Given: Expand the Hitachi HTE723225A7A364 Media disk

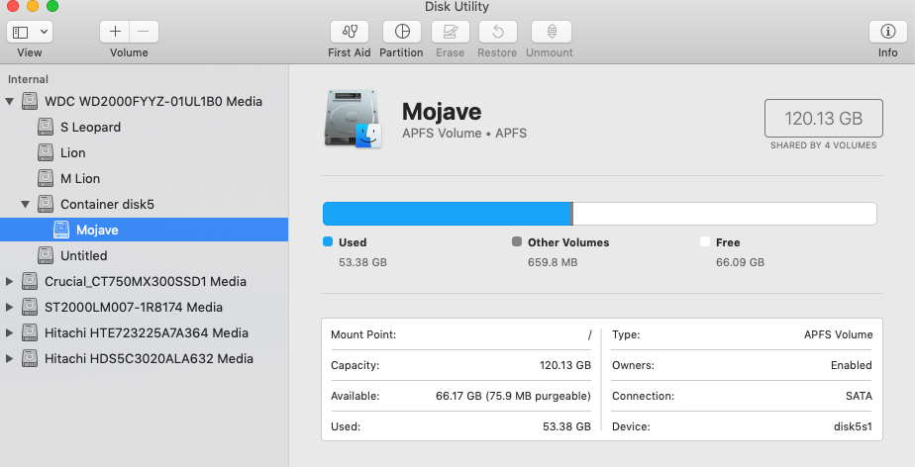Looking at the screenshot, I should pos(9,332).
